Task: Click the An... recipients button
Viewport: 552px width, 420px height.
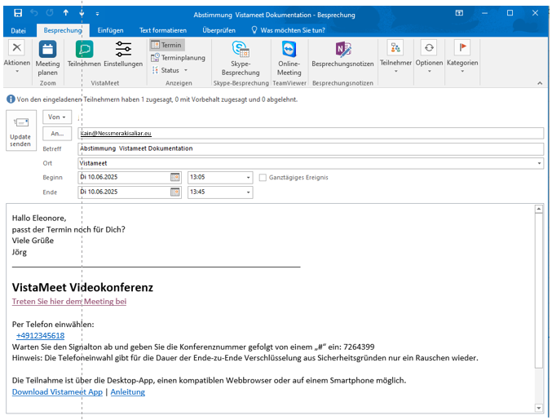Action: [x=57, y=134]
